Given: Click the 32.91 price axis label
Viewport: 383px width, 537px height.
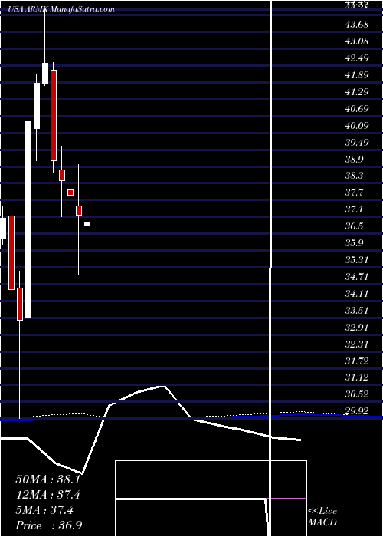Looking at the screenshot, I should 356,327.
